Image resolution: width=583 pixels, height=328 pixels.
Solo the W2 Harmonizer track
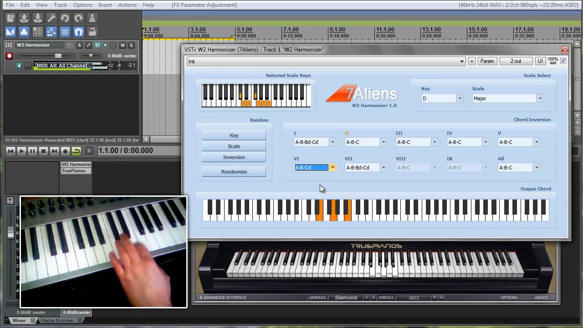131,45
